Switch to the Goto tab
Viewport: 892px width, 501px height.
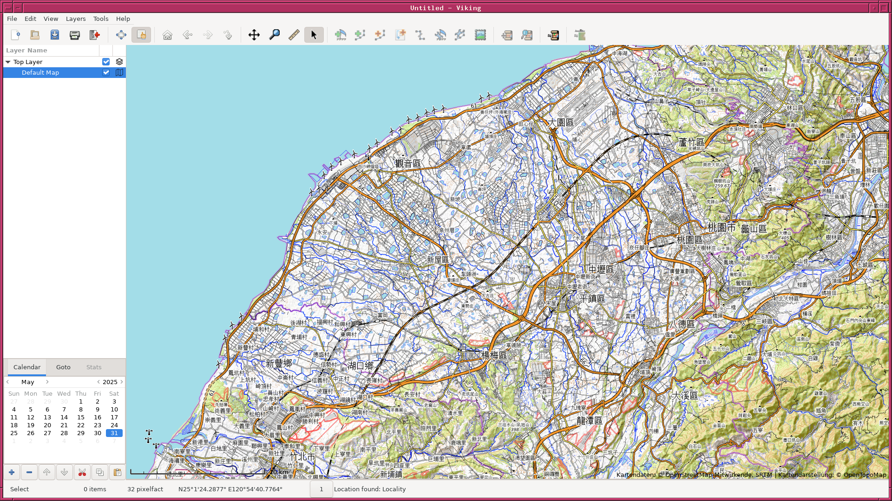pos(63,367)
